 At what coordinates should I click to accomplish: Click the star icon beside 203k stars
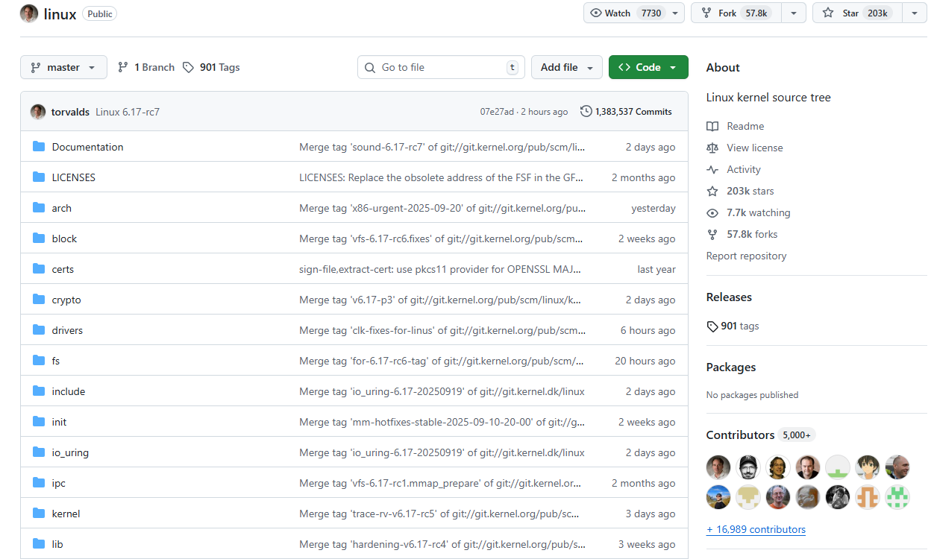[712, 191]
